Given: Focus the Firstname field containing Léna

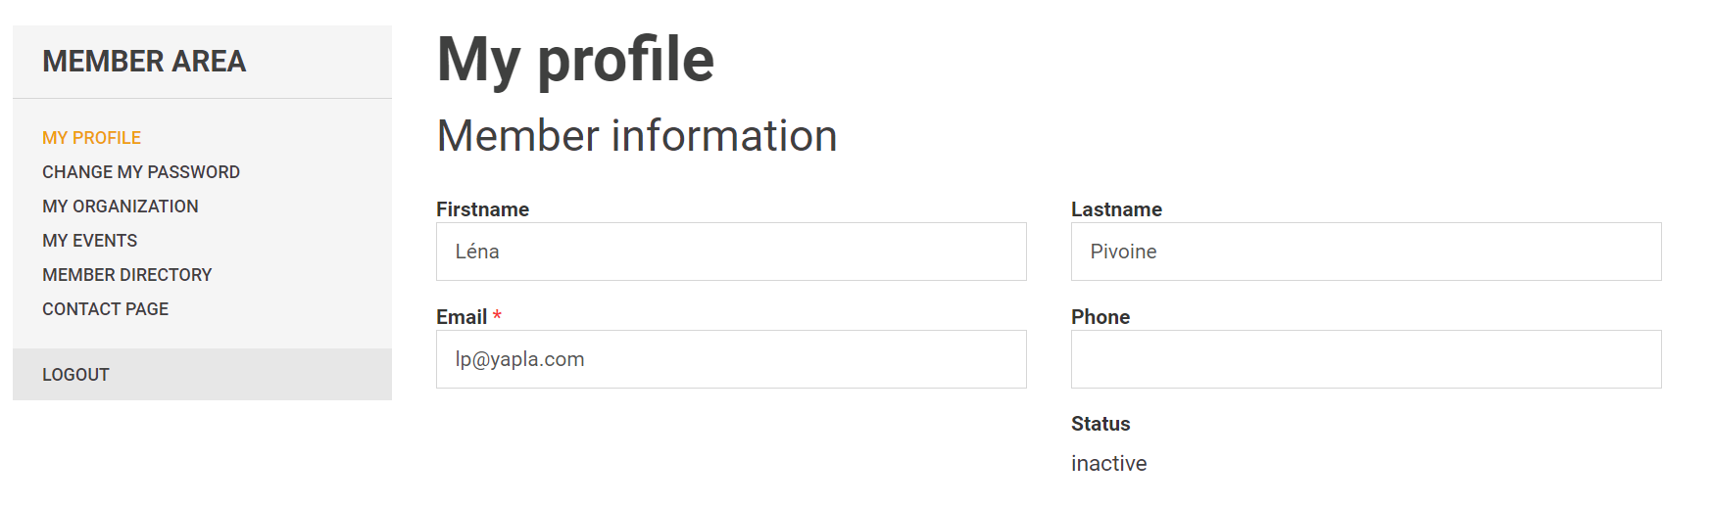Looking at the screenshot, I should pos(730,252).
